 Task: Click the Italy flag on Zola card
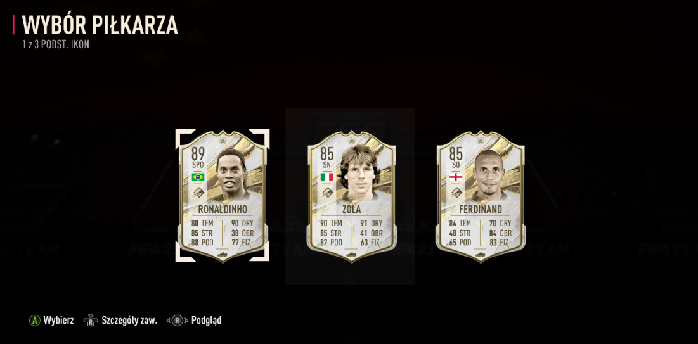click(x=326, y=177)
